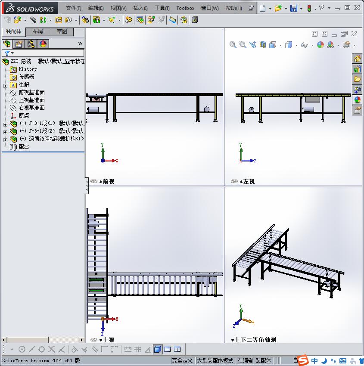The width and height of the screenshot is (364, 366).
Task: Switch to the 草图 tab
Action: tap(62, 31)
